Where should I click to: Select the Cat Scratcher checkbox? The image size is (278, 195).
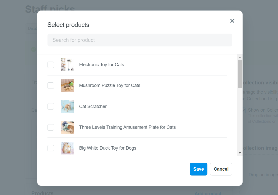coord(51,106)
